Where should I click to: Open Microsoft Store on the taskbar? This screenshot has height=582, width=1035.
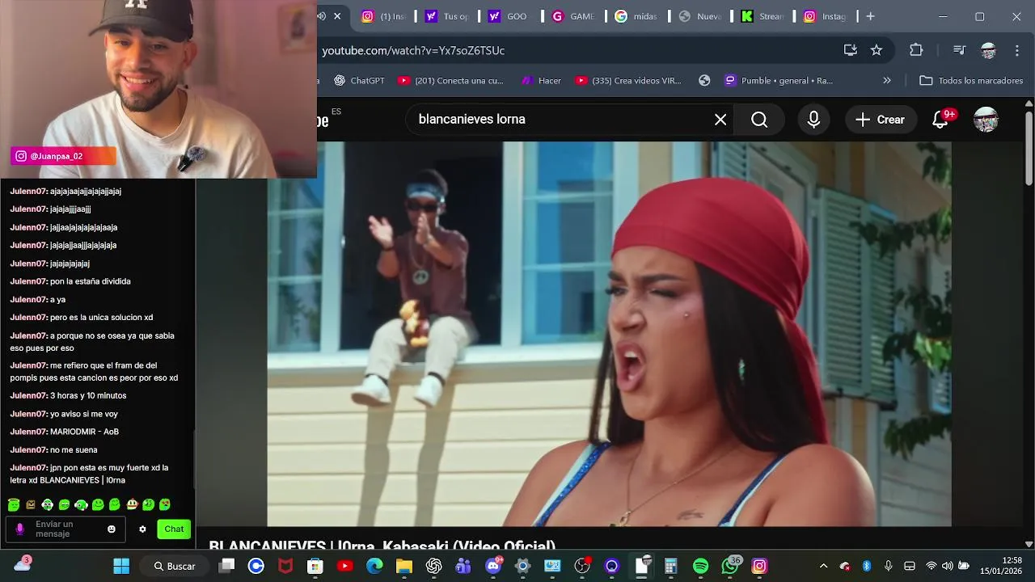click(x=315, y=566)
